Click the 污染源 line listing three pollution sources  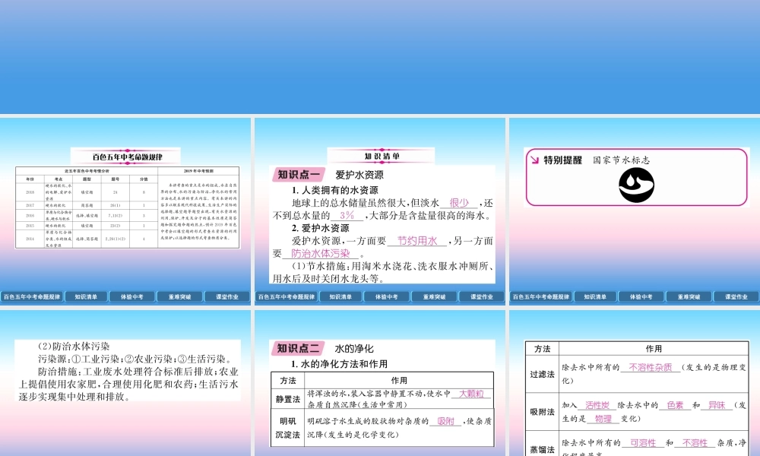[x=136, y=359]
